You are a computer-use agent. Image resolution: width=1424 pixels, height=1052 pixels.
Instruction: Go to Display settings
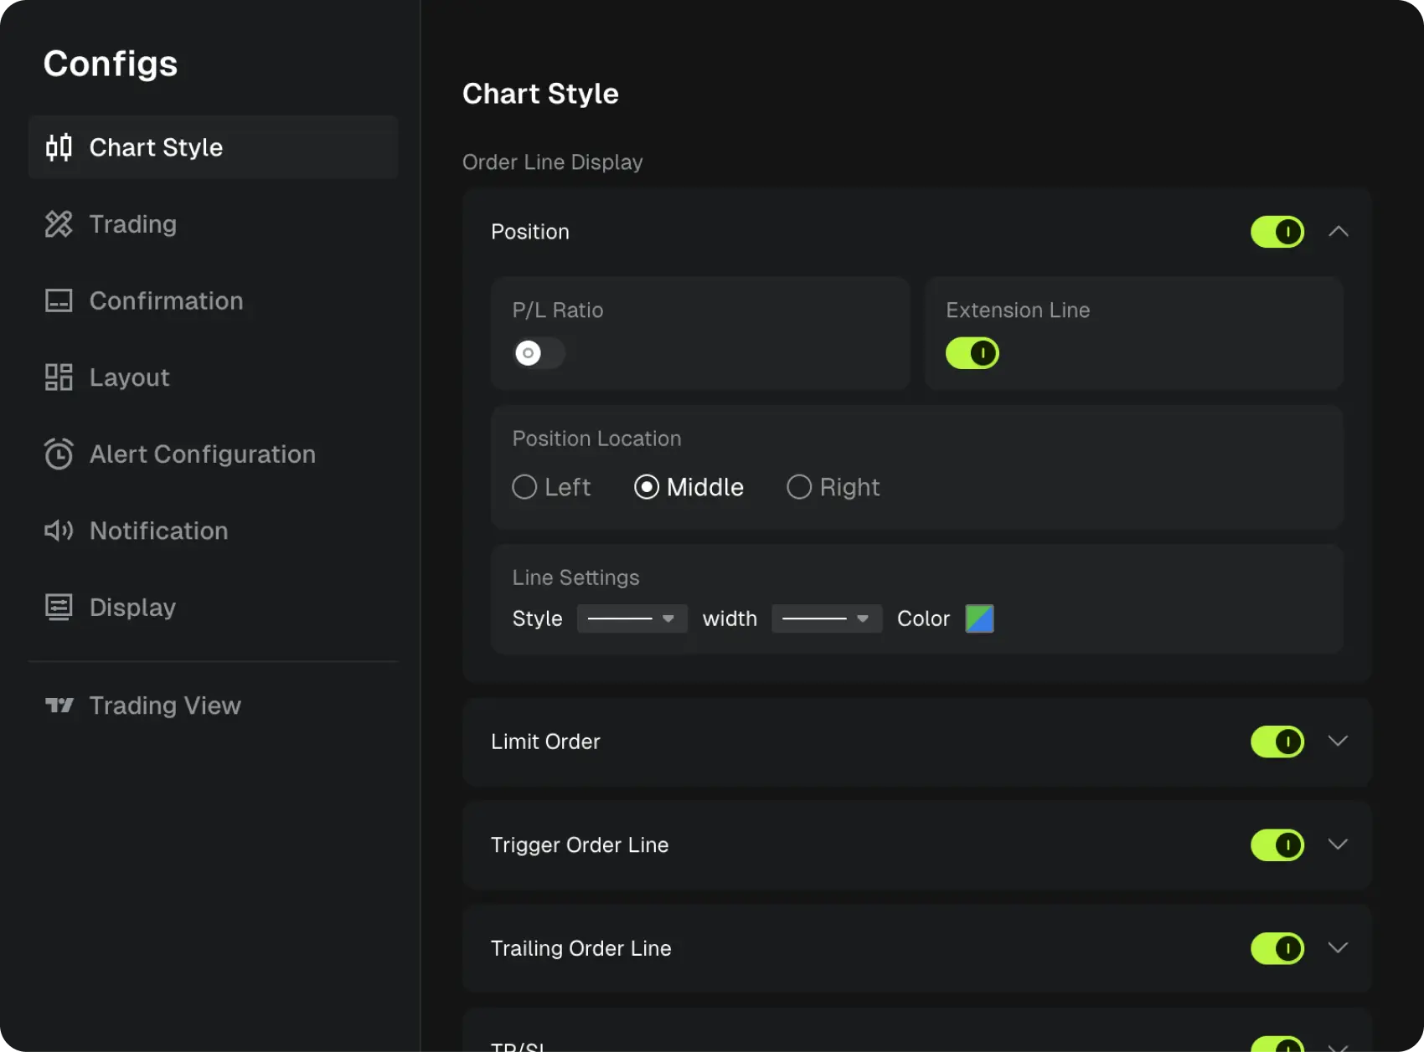click(213, 607)
